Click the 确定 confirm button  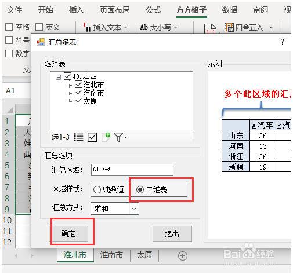click(68, 233)
